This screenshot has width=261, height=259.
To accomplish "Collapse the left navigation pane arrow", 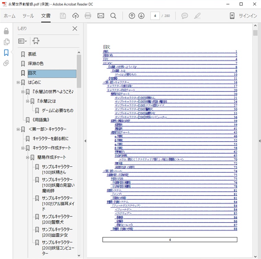I will click(x=85, y=141).
